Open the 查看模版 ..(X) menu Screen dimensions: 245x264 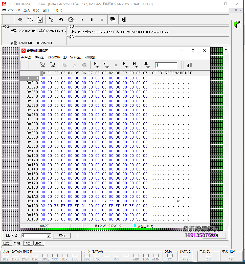pos(57,57)
